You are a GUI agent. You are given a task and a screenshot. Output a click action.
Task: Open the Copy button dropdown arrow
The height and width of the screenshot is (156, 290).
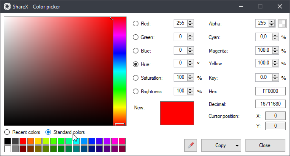(237, 145)
